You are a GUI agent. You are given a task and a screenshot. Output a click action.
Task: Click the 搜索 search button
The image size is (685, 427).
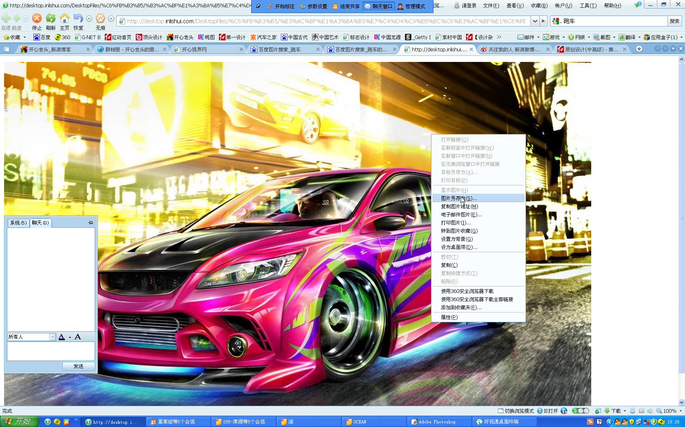[x=674, y=21]
